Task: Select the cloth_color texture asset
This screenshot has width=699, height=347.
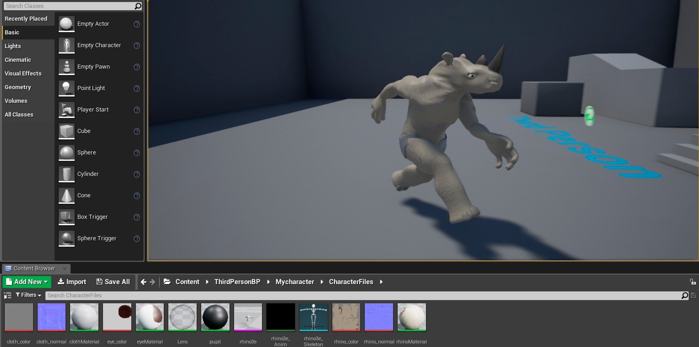Action: 19,317
